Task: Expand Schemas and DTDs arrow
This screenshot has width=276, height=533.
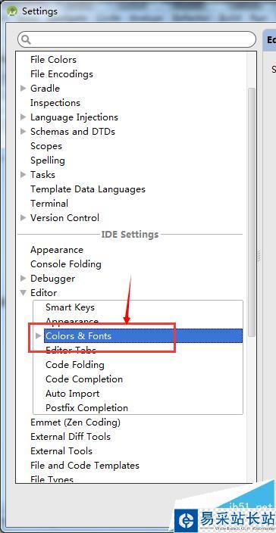Action: 24,132
